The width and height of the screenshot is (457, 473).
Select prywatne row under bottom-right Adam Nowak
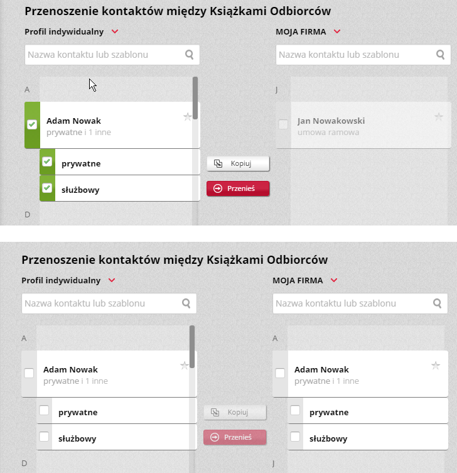[x=368, y=411]
